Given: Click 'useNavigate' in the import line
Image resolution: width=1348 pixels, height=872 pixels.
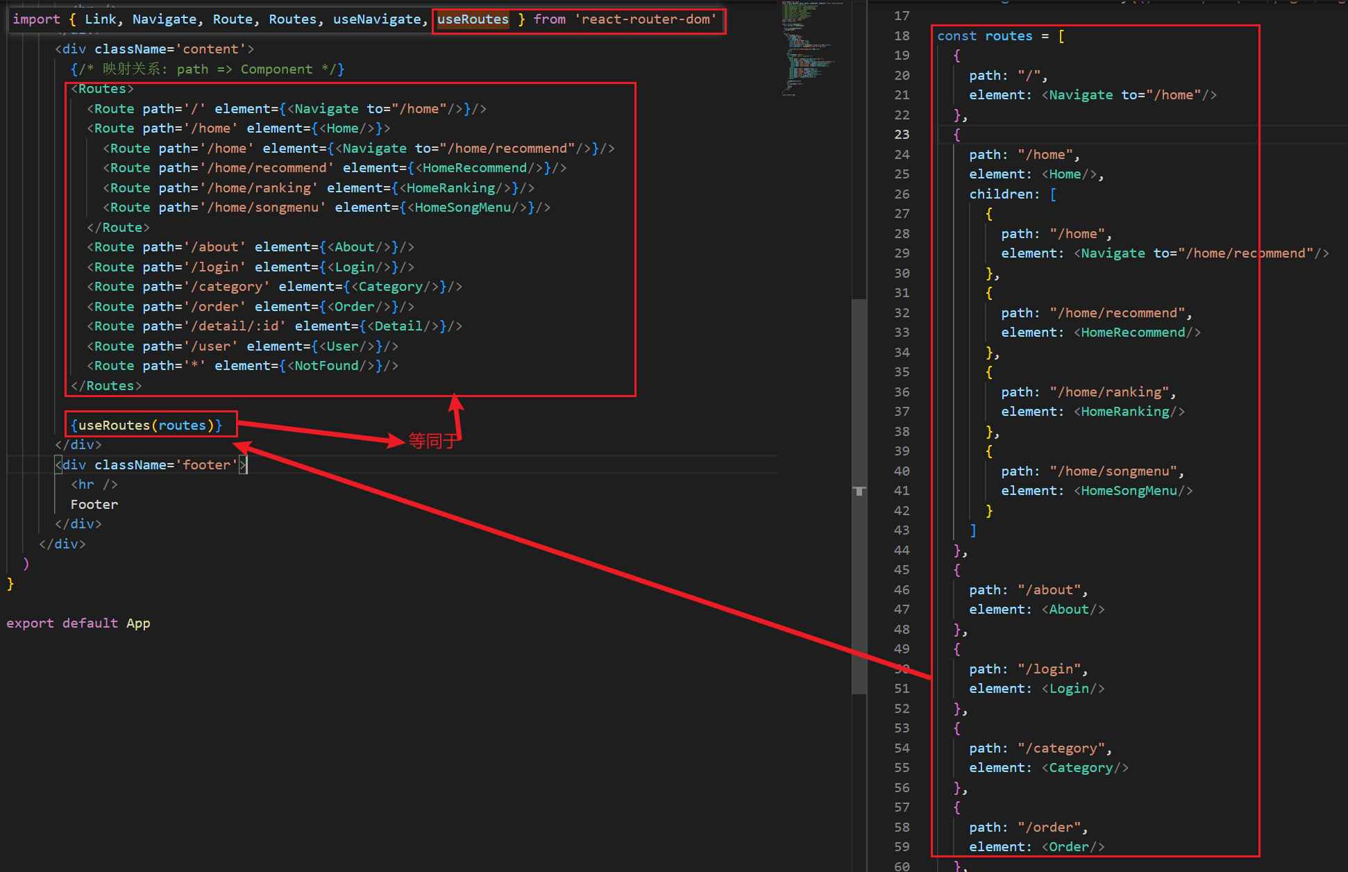Looking at the screenshot, I should (377, 19).
